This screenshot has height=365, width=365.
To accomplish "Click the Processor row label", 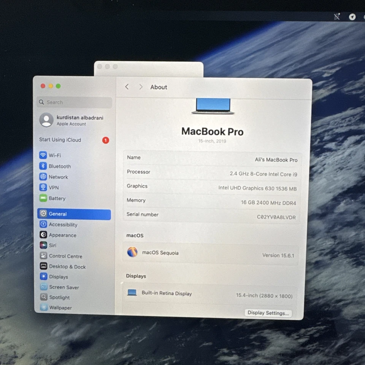I will click(x=138, y=172).
